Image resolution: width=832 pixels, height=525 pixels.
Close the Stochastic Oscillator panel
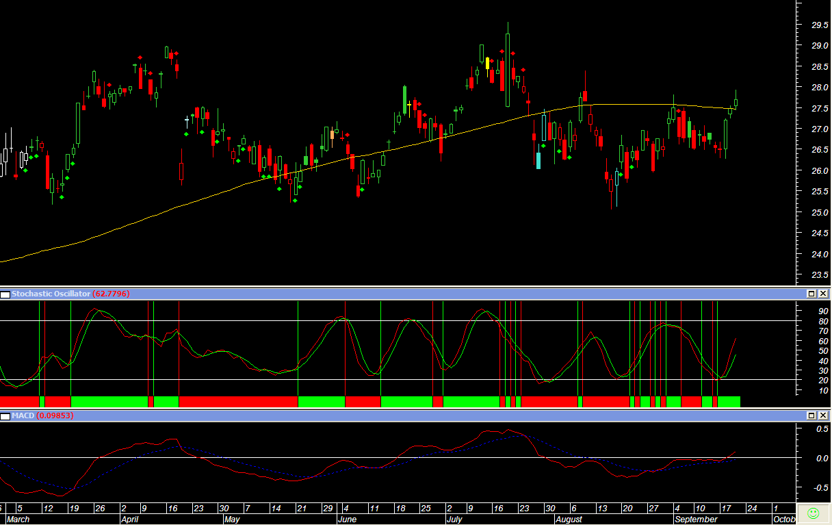tap(823, 294)
